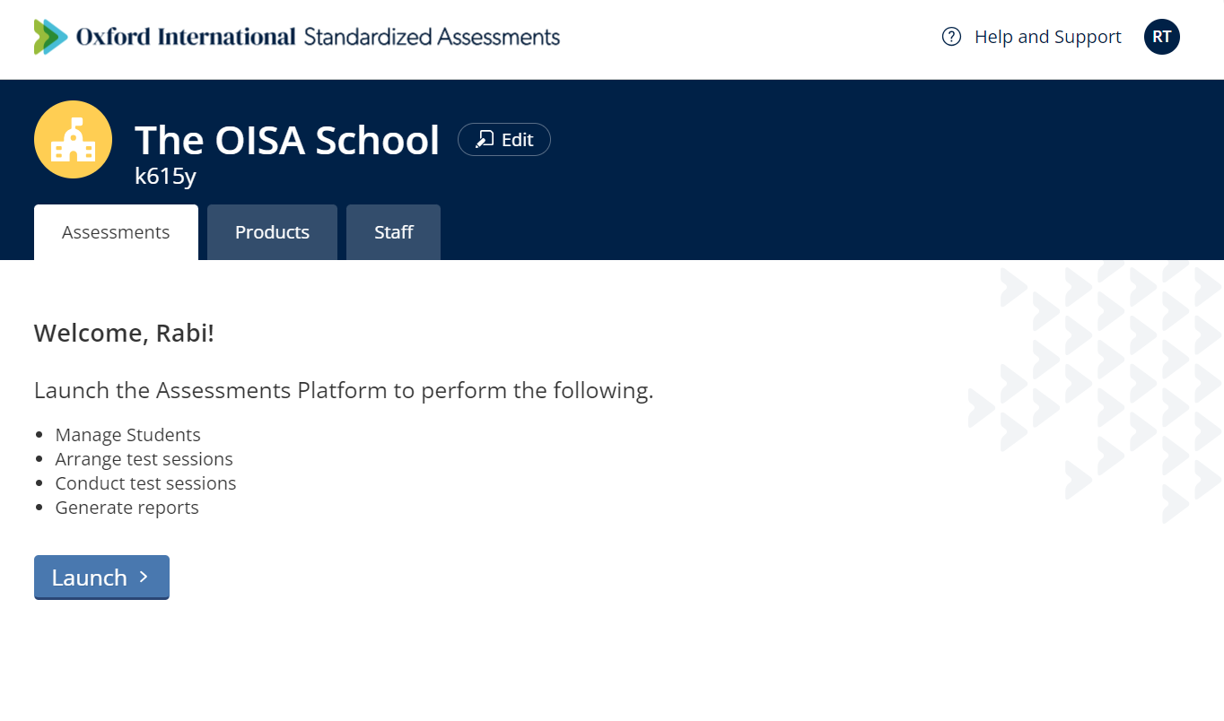Click the school name The OISA School
Image resolution: width=1224 pixels, height=721 pixels.
coord(287,140)
